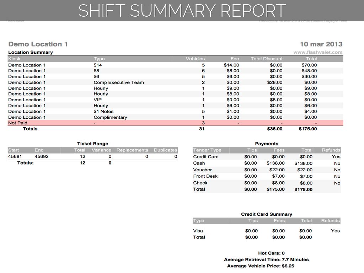Click ticket start number 45681
The image size is (364, 273).
(x=15, y=156)
